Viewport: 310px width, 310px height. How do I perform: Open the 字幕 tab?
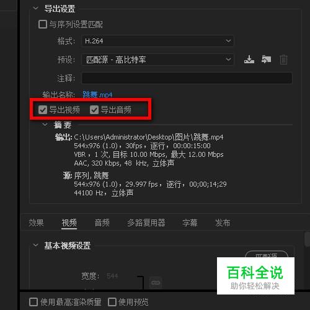[x=190, y=223]
